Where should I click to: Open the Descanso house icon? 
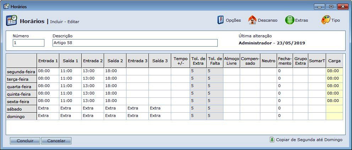pos(252,20)
